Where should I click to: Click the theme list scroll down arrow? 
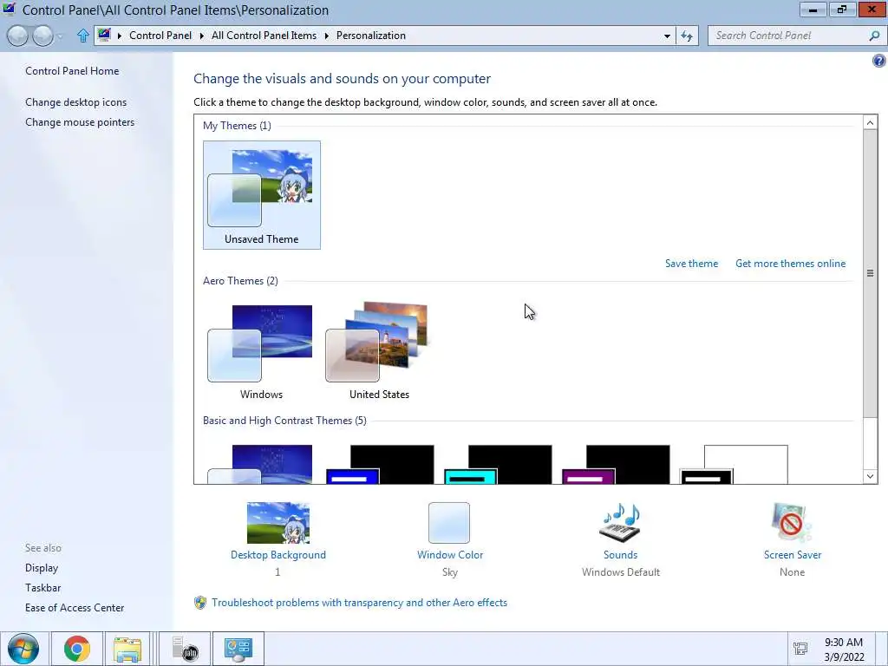(x=871, y=476)
